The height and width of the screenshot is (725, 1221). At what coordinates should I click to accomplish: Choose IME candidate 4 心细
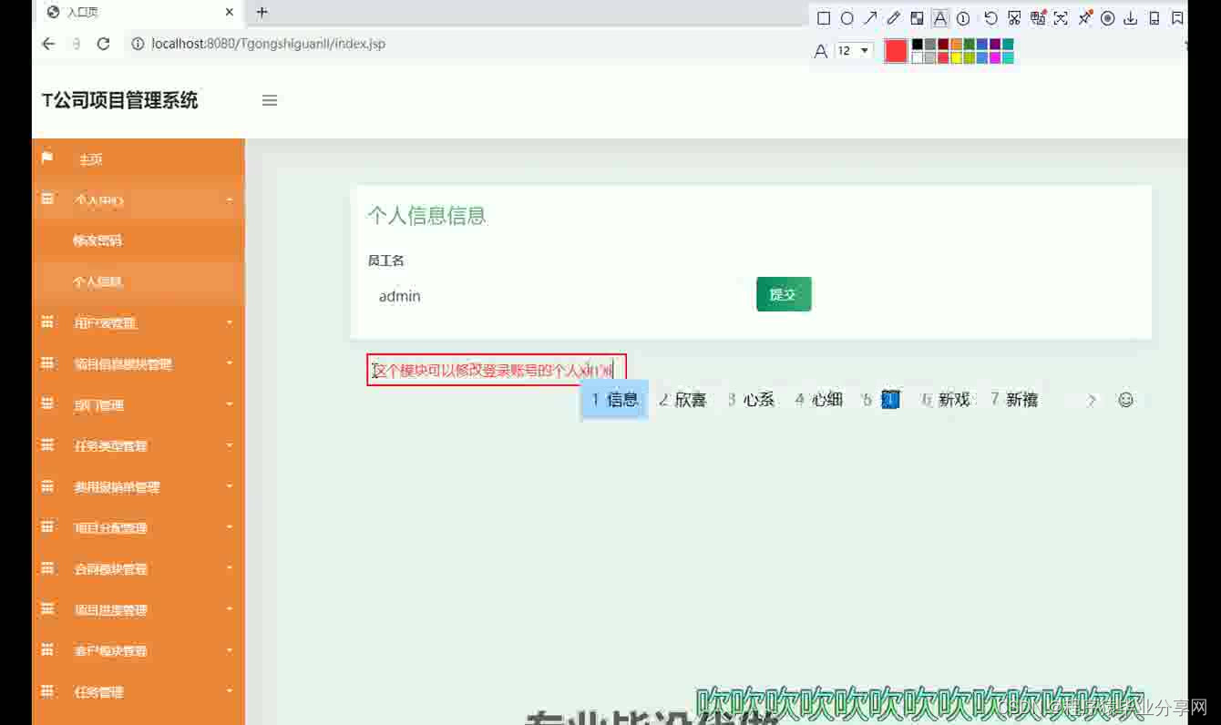point(819,400)
